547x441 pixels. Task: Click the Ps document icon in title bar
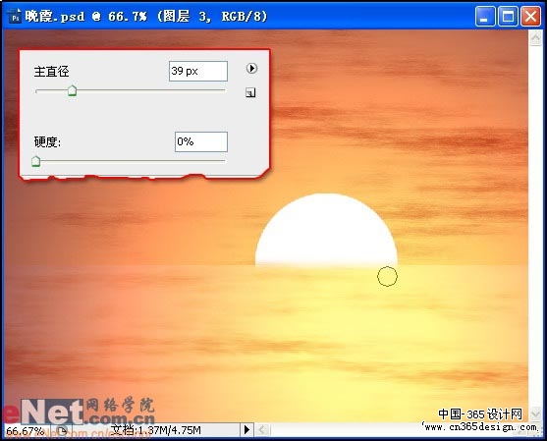click(14, 16)
